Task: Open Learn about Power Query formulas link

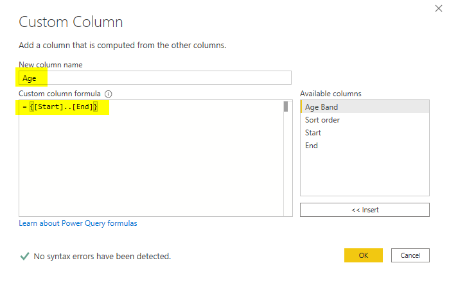Action: [78, 223]
